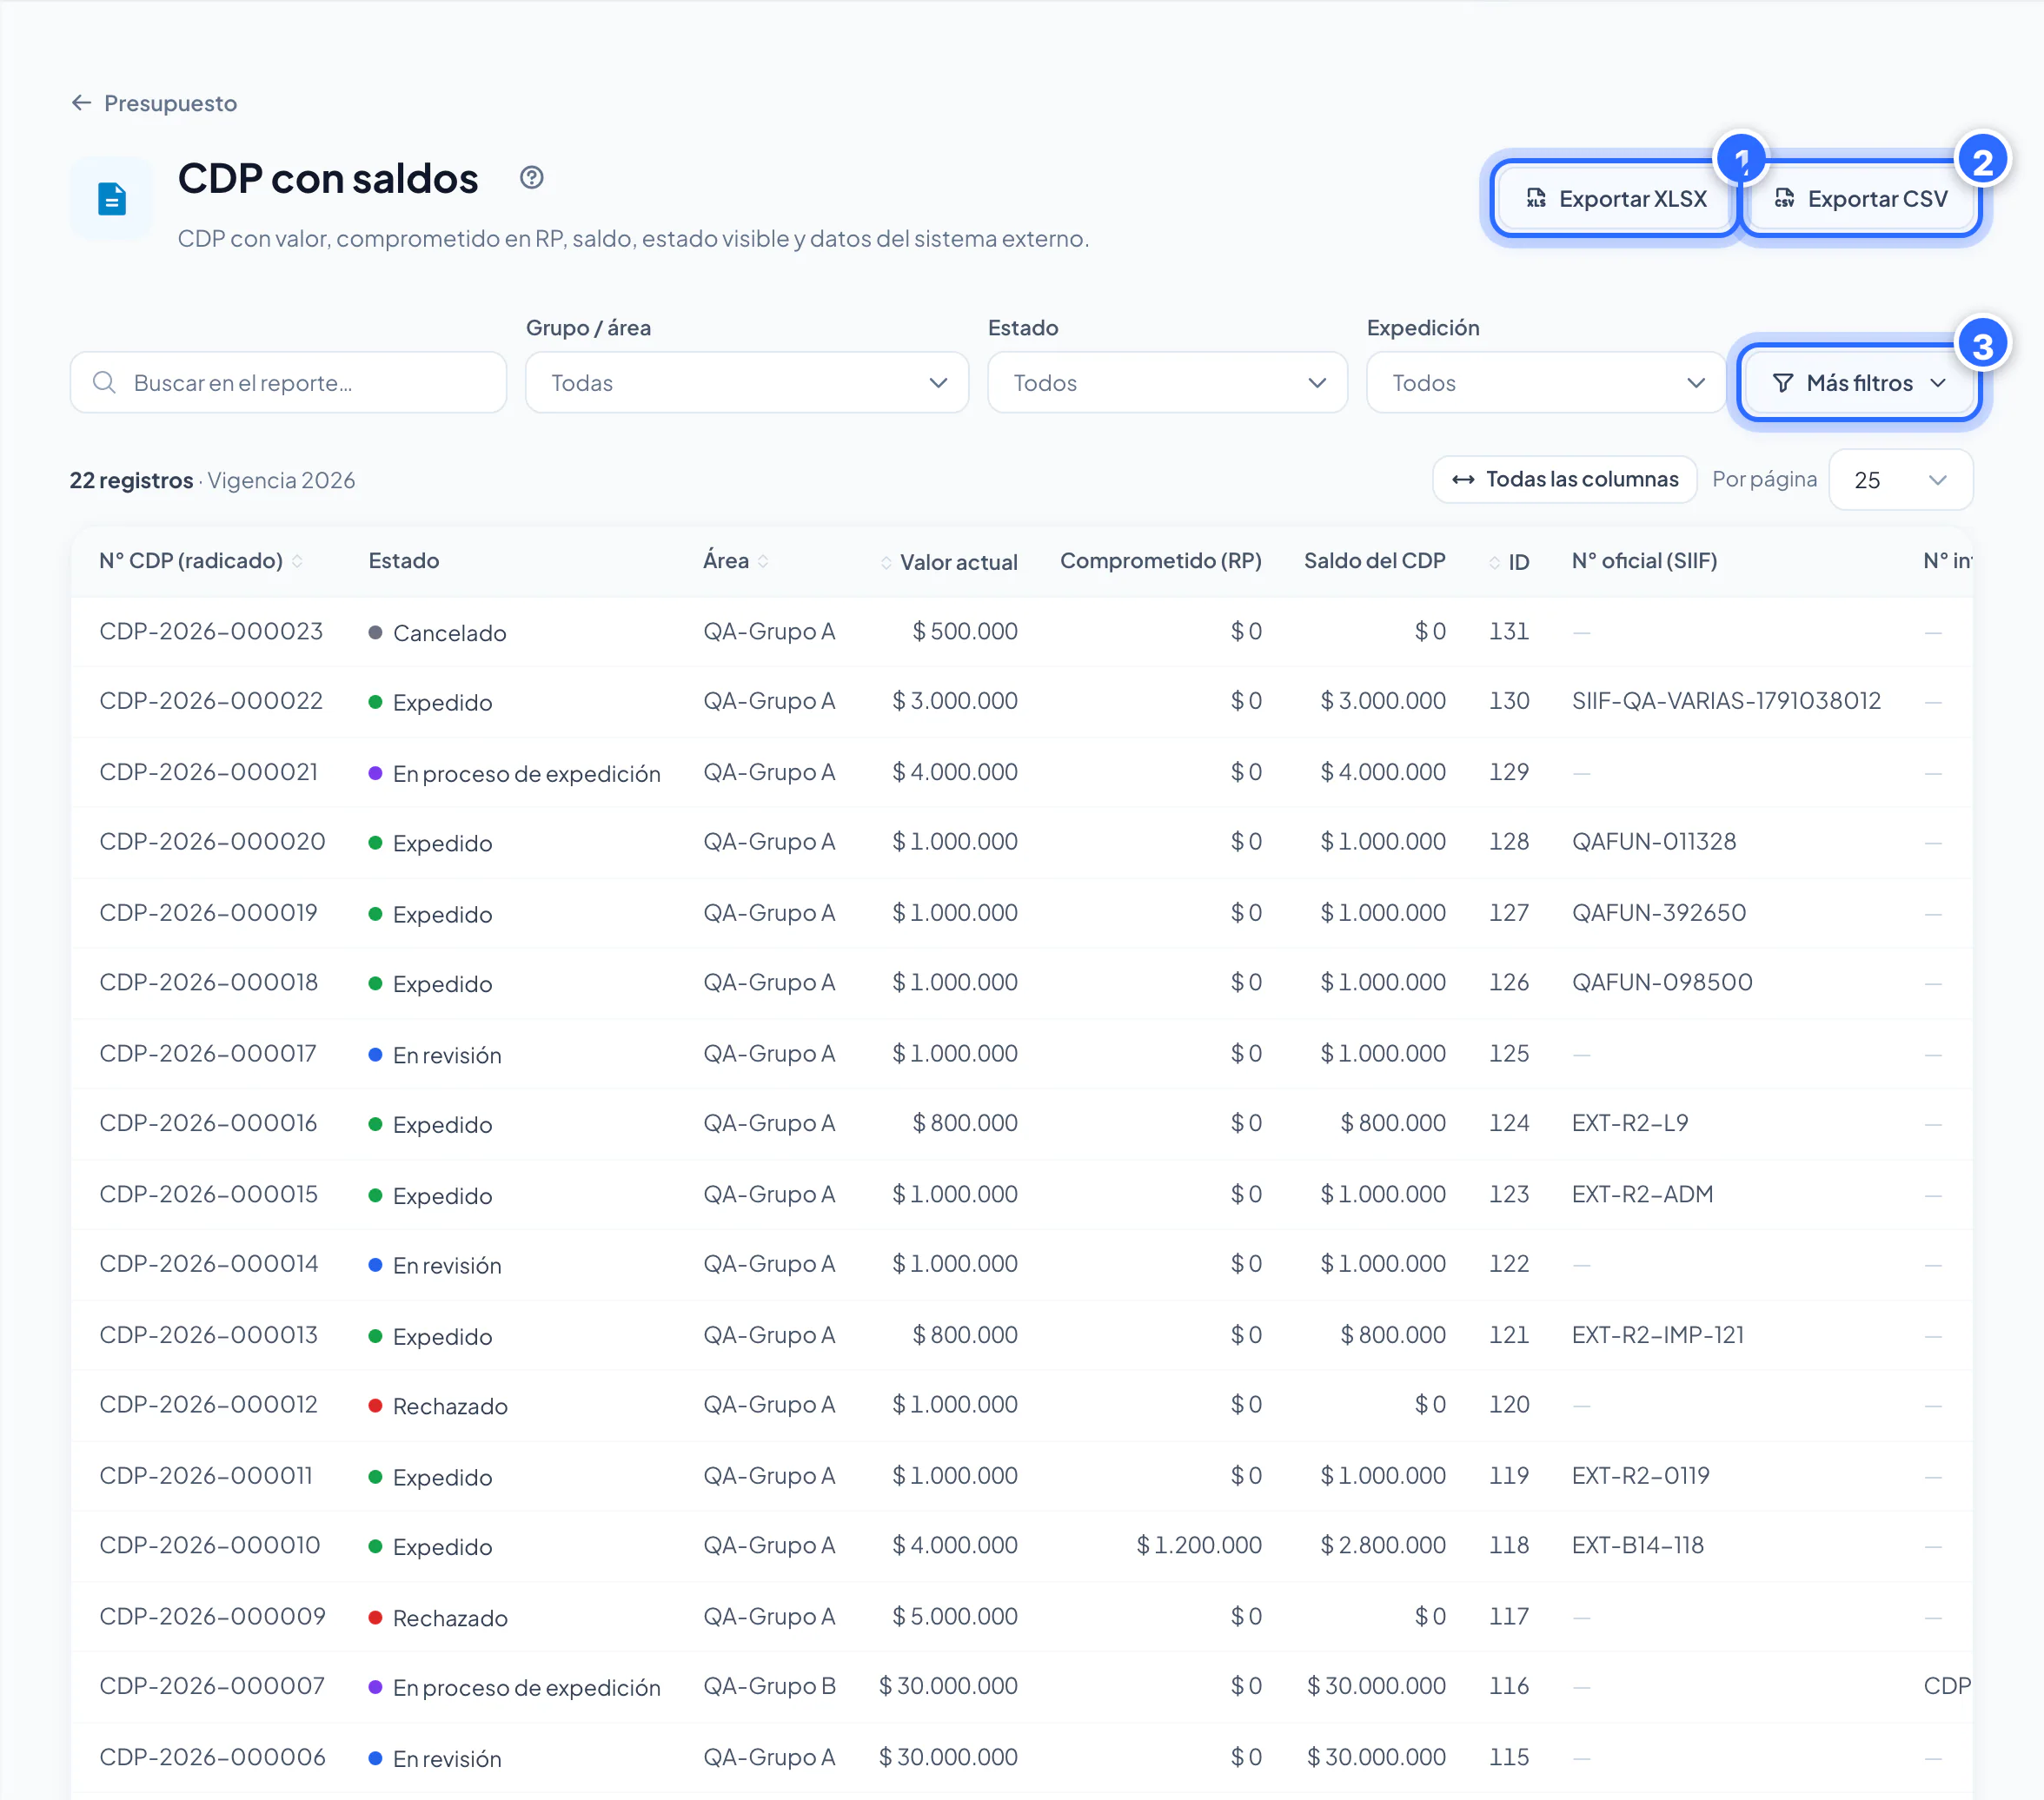Open the Más filtros panel
Viewport: 2044px width, 1800px height.
[x=1859, y=383]
